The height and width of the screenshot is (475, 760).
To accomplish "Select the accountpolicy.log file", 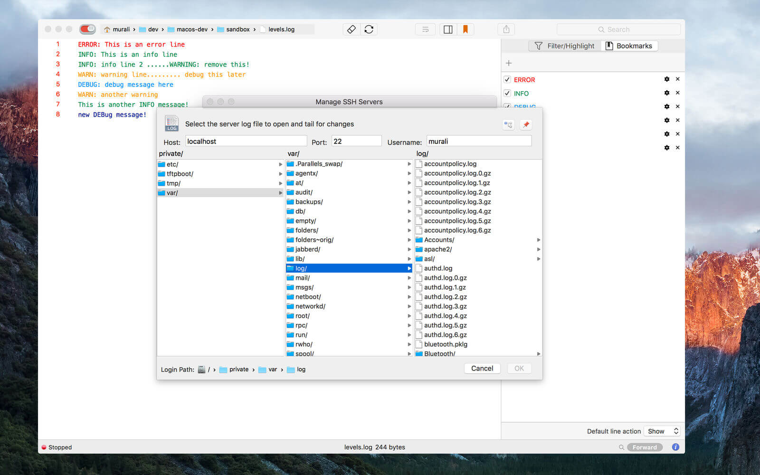I will pyautogui.click(x=478, y=164).
